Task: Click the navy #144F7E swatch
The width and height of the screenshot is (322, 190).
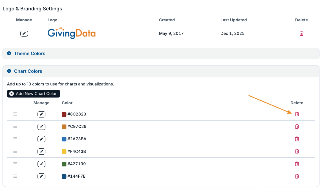Action: [64, 176]
